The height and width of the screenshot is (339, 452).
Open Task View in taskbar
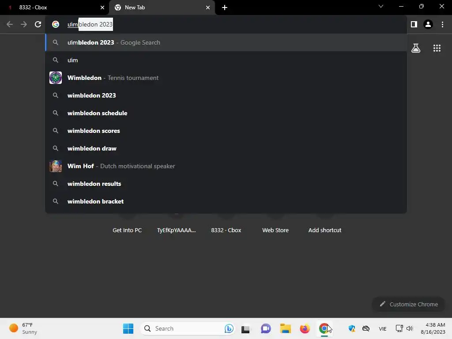[x=245, y=328]
